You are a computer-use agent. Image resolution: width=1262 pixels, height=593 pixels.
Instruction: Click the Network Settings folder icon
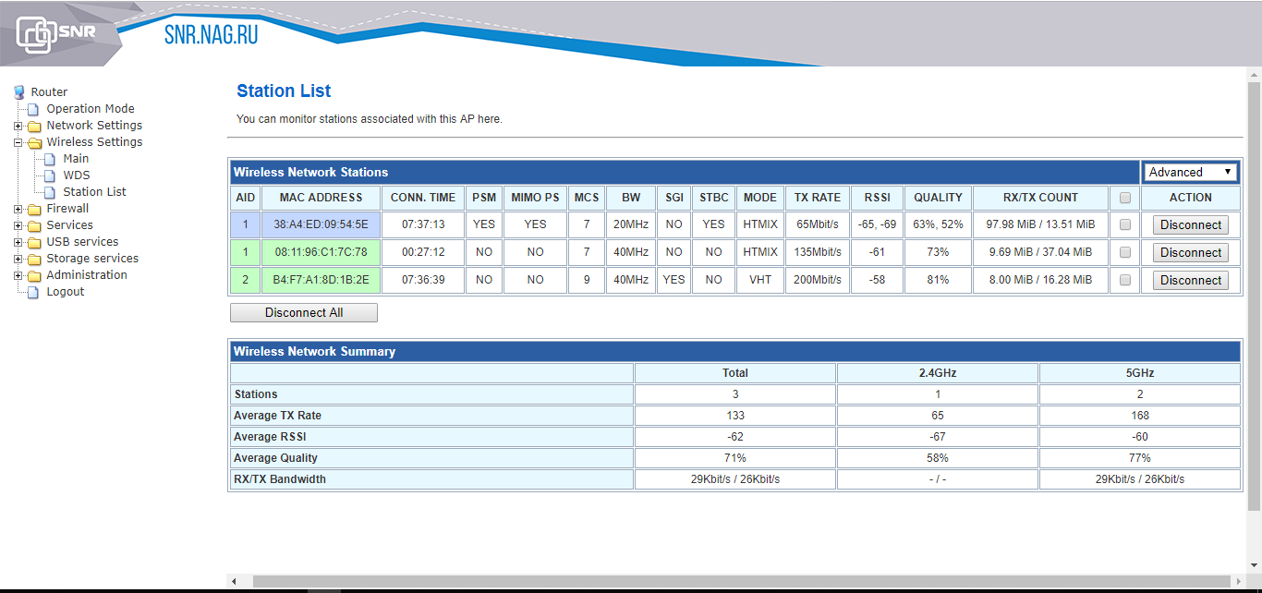[34, 126]
